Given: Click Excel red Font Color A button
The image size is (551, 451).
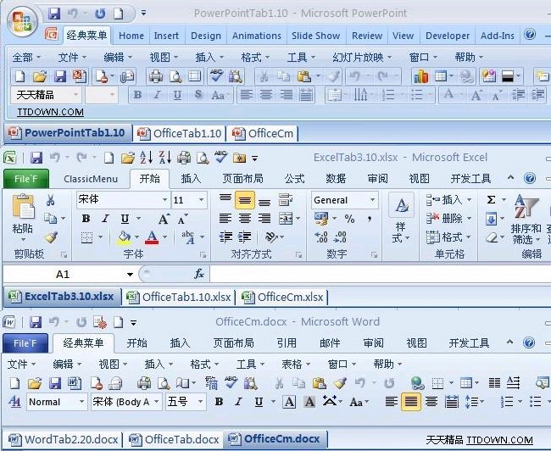Looking at the screenshot, I should [x=152, y=237].
